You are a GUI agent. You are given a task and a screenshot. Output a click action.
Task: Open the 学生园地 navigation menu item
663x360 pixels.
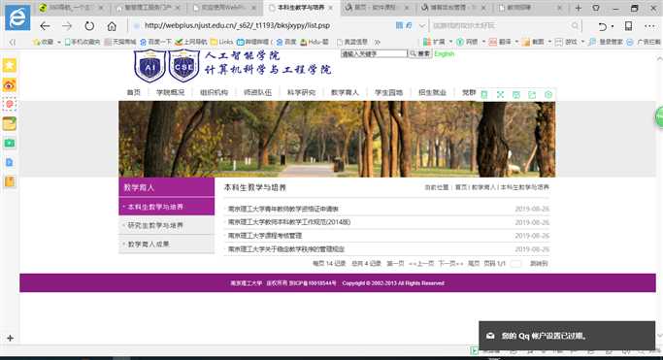click(388, 92)
